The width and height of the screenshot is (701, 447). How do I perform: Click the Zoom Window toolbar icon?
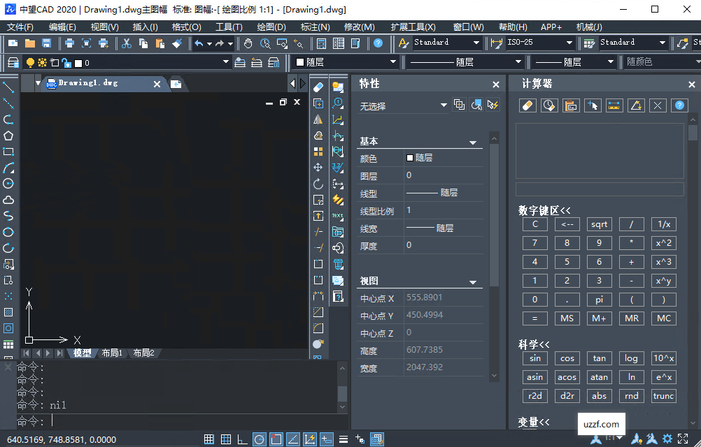(282, 43)
